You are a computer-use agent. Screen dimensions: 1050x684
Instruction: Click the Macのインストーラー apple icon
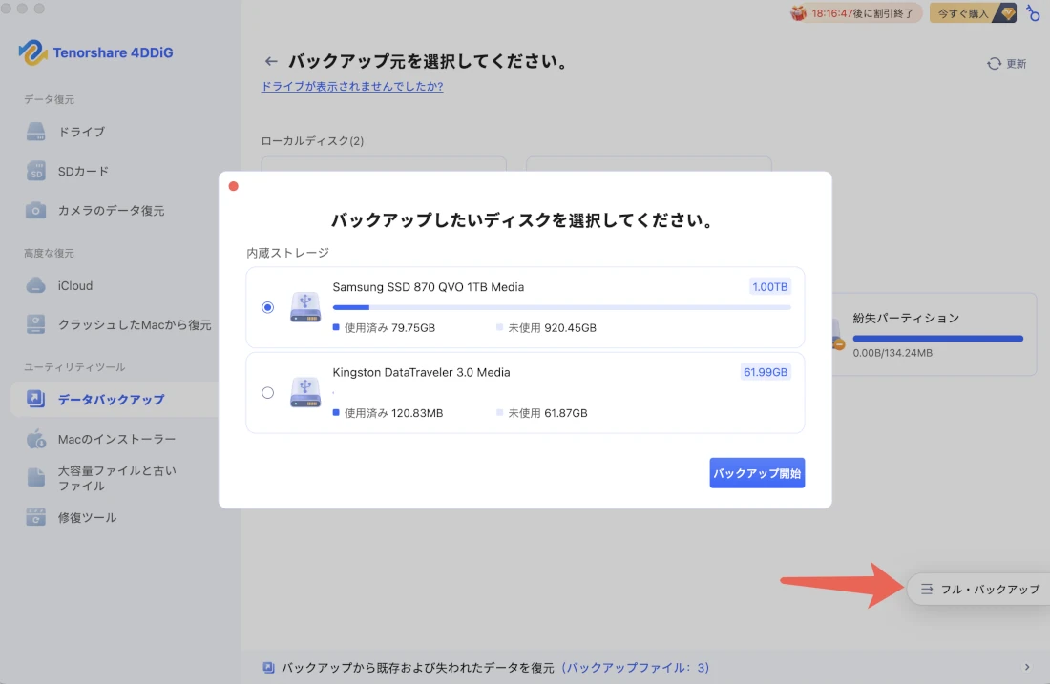click(x=35, y=439)
